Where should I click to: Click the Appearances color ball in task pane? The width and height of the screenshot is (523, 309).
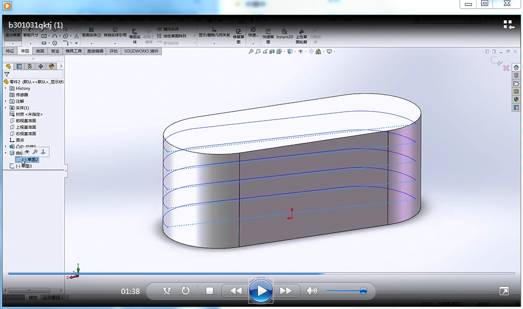coord(516,100)
